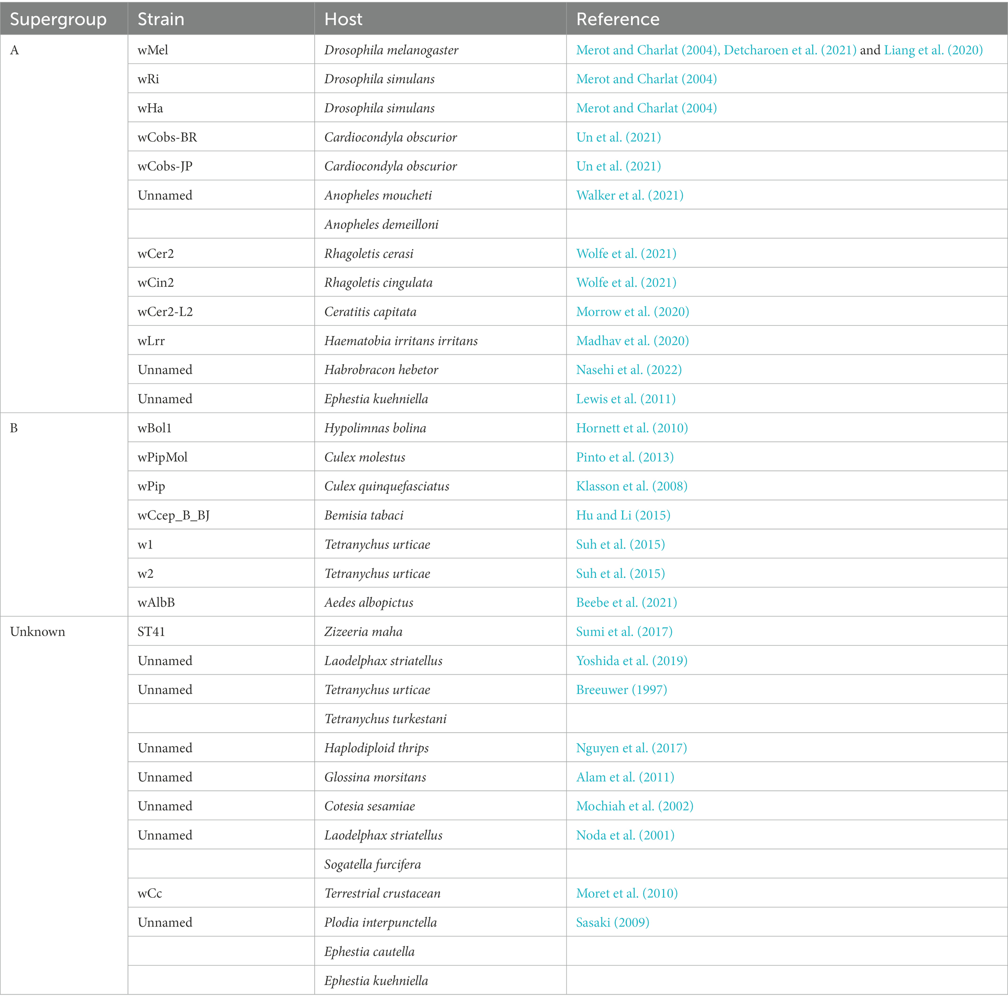Click the Host column header
1008x1003 pixels.
pos(440,18)
